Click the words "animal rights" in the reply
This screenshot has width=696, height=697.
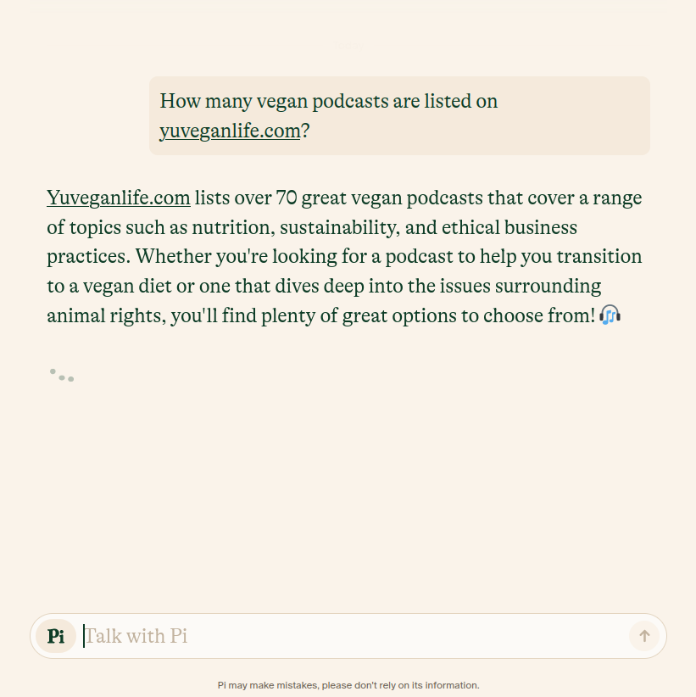click(x=106, y=315)
